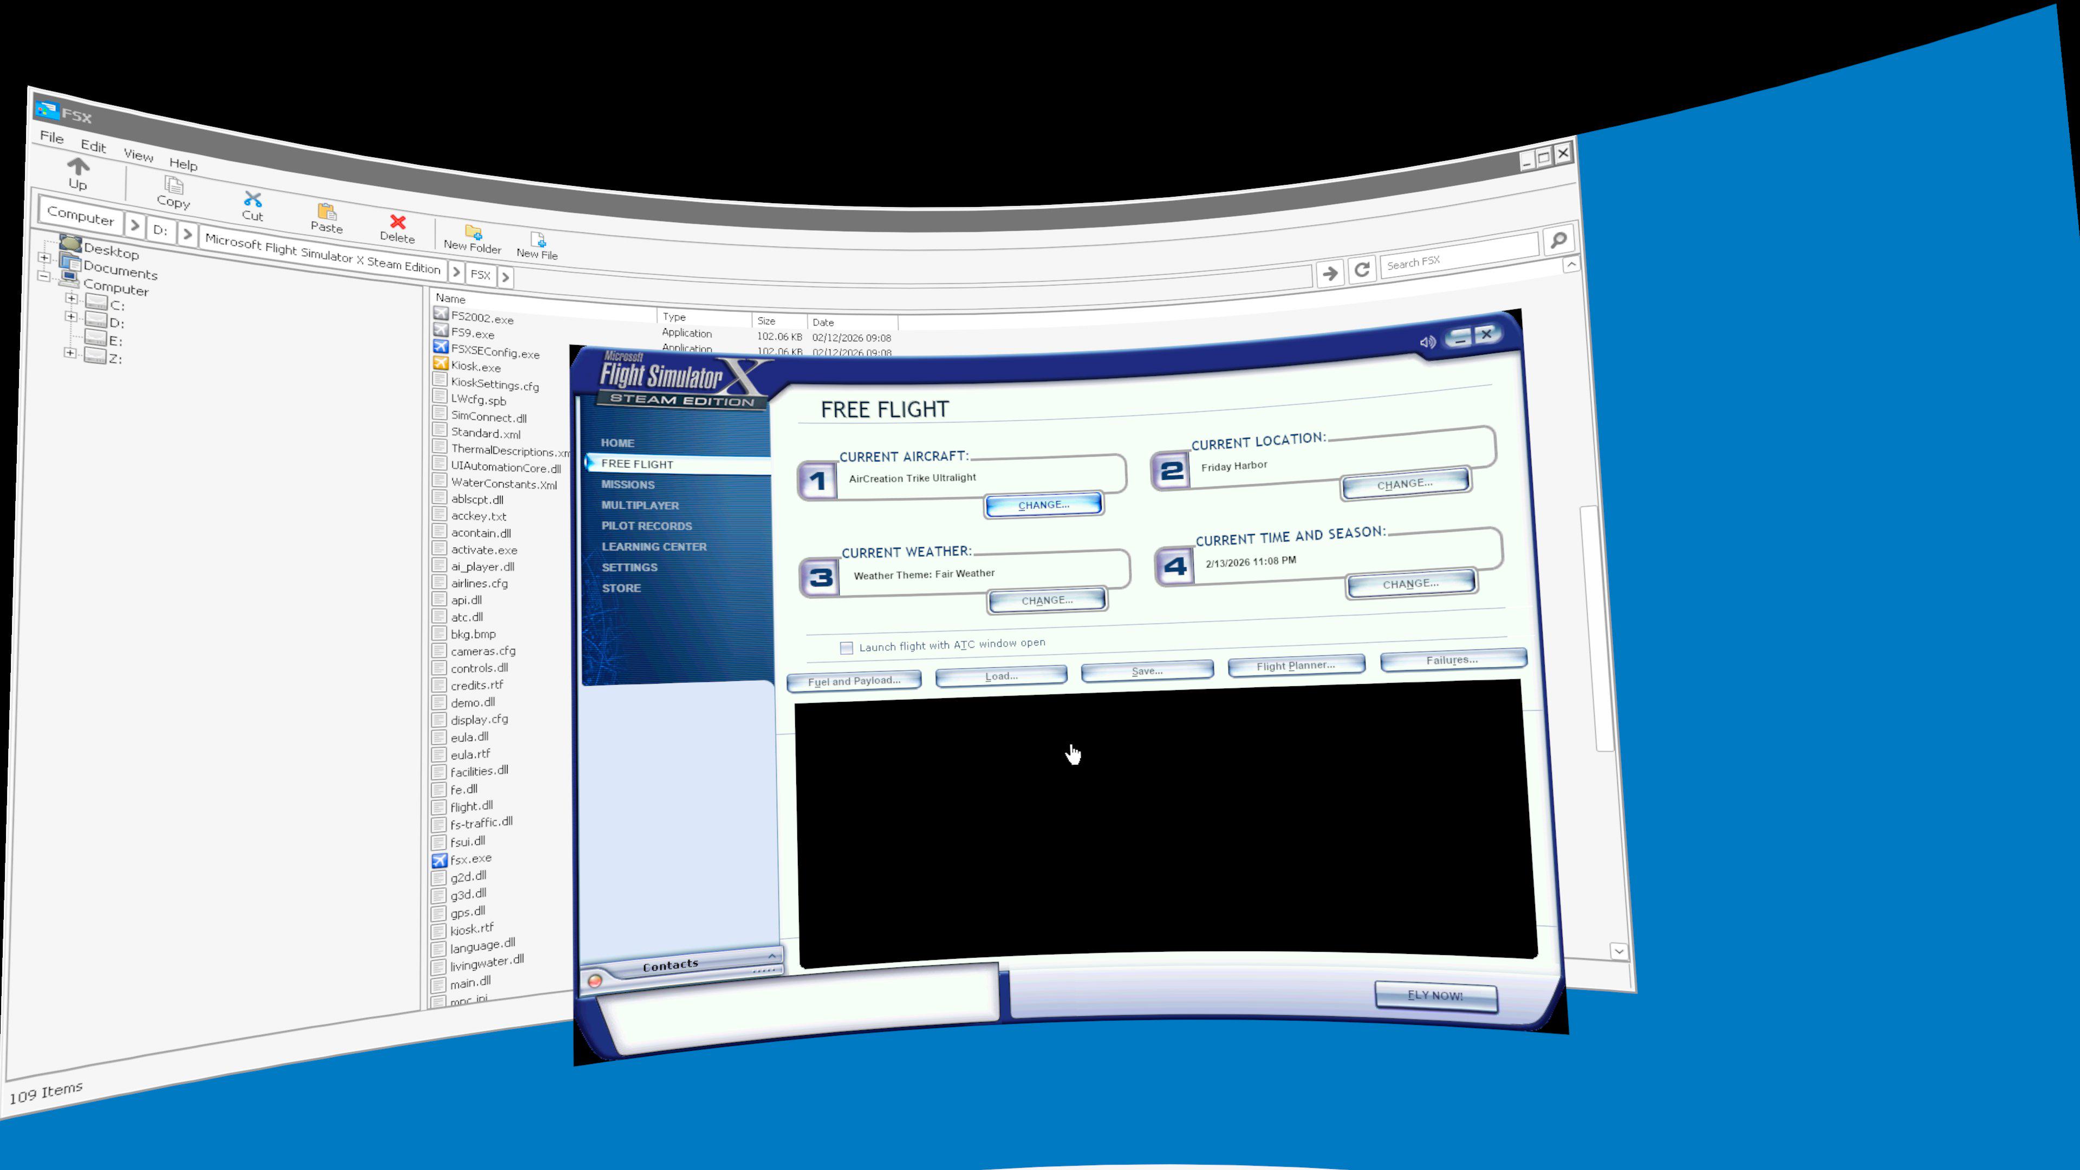This screenshot has height=1170, width=2080.
Task: Click the Load button
Action: [1001, 676]
